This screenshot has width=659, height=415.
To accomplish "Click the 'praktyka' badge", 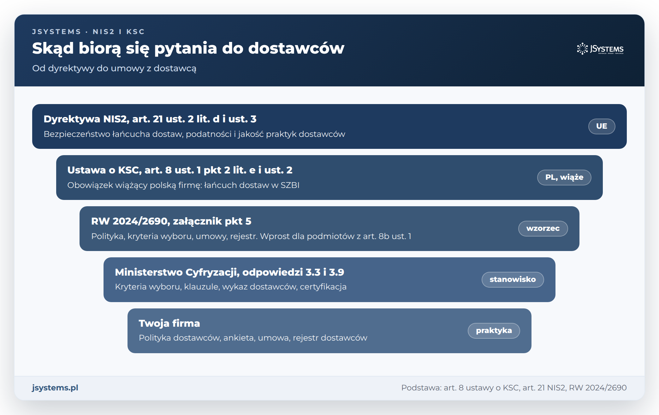I will (x=494, y=330).
